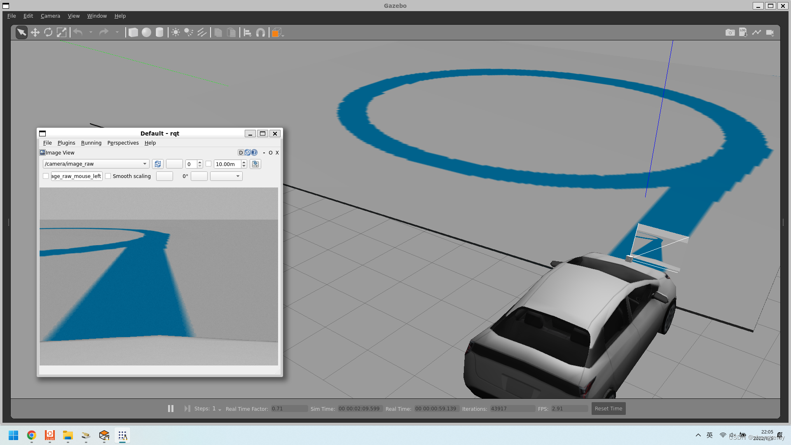
Task: Open the Camera menu in Gazebo
Action: (50, 16)
